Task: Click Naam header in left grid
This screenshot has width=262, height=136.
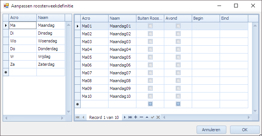Action: tap(51, 18)
